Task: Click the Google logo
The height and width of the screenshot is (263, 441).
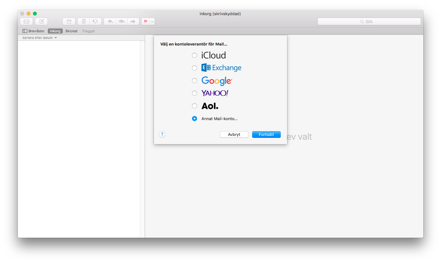Action: point(217,81)
